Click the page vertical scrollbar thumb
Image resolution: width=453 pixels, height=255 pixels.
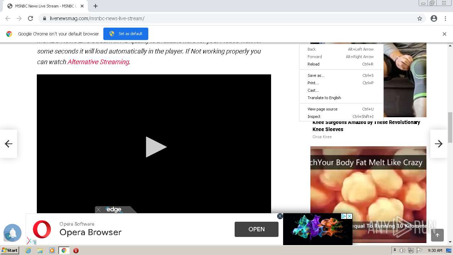pyautogui.click(x=450, y=127)
